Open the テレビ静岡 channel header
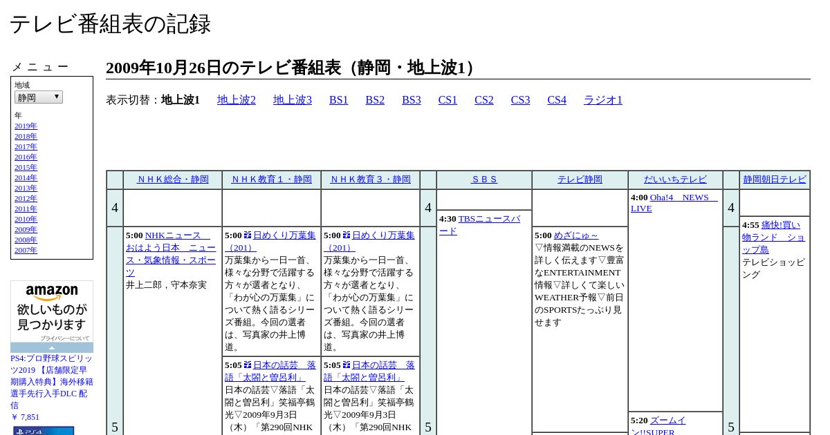 [x=580, y=180]
